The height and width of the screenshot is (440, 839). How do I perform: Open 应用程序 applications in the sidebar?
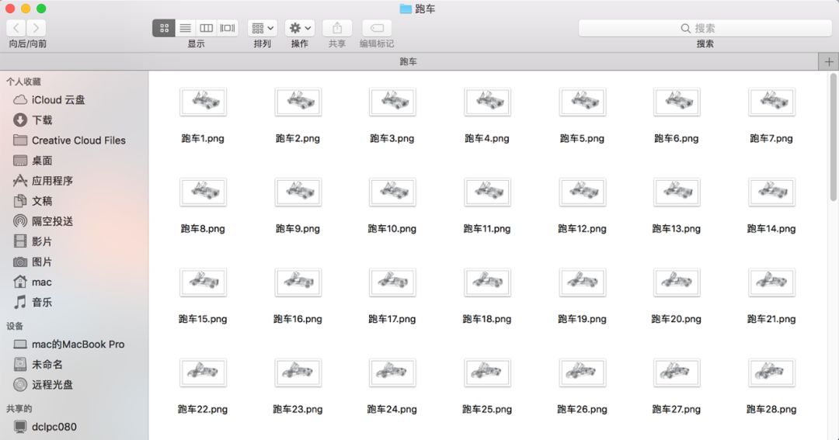point(43,181)
